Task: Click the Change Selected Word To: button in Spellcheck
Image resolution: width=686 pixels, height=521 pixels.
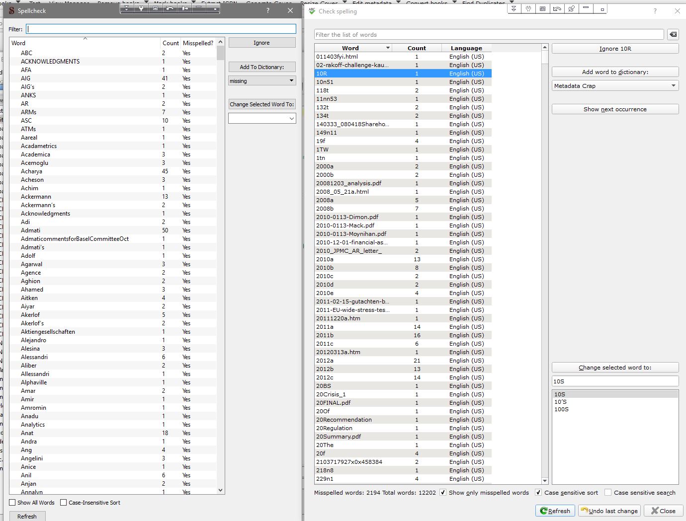Action: pos(262,104)
